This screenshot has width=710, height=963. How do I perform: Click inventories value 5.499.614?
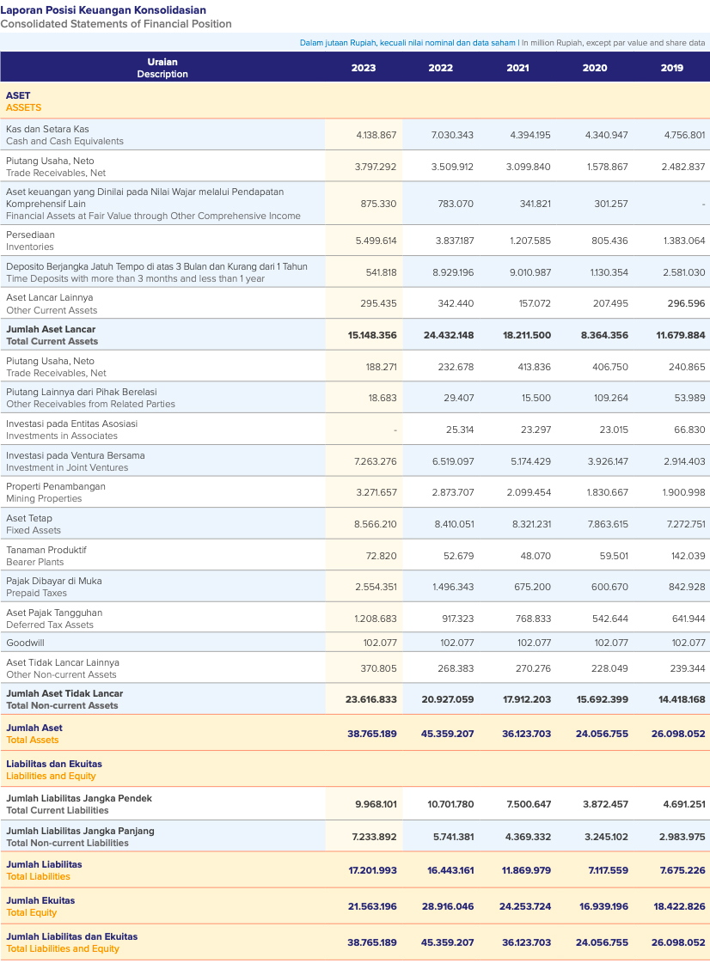(376, 241)
